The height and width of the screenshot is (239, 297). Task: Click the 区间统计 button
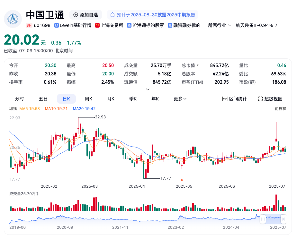235,99
